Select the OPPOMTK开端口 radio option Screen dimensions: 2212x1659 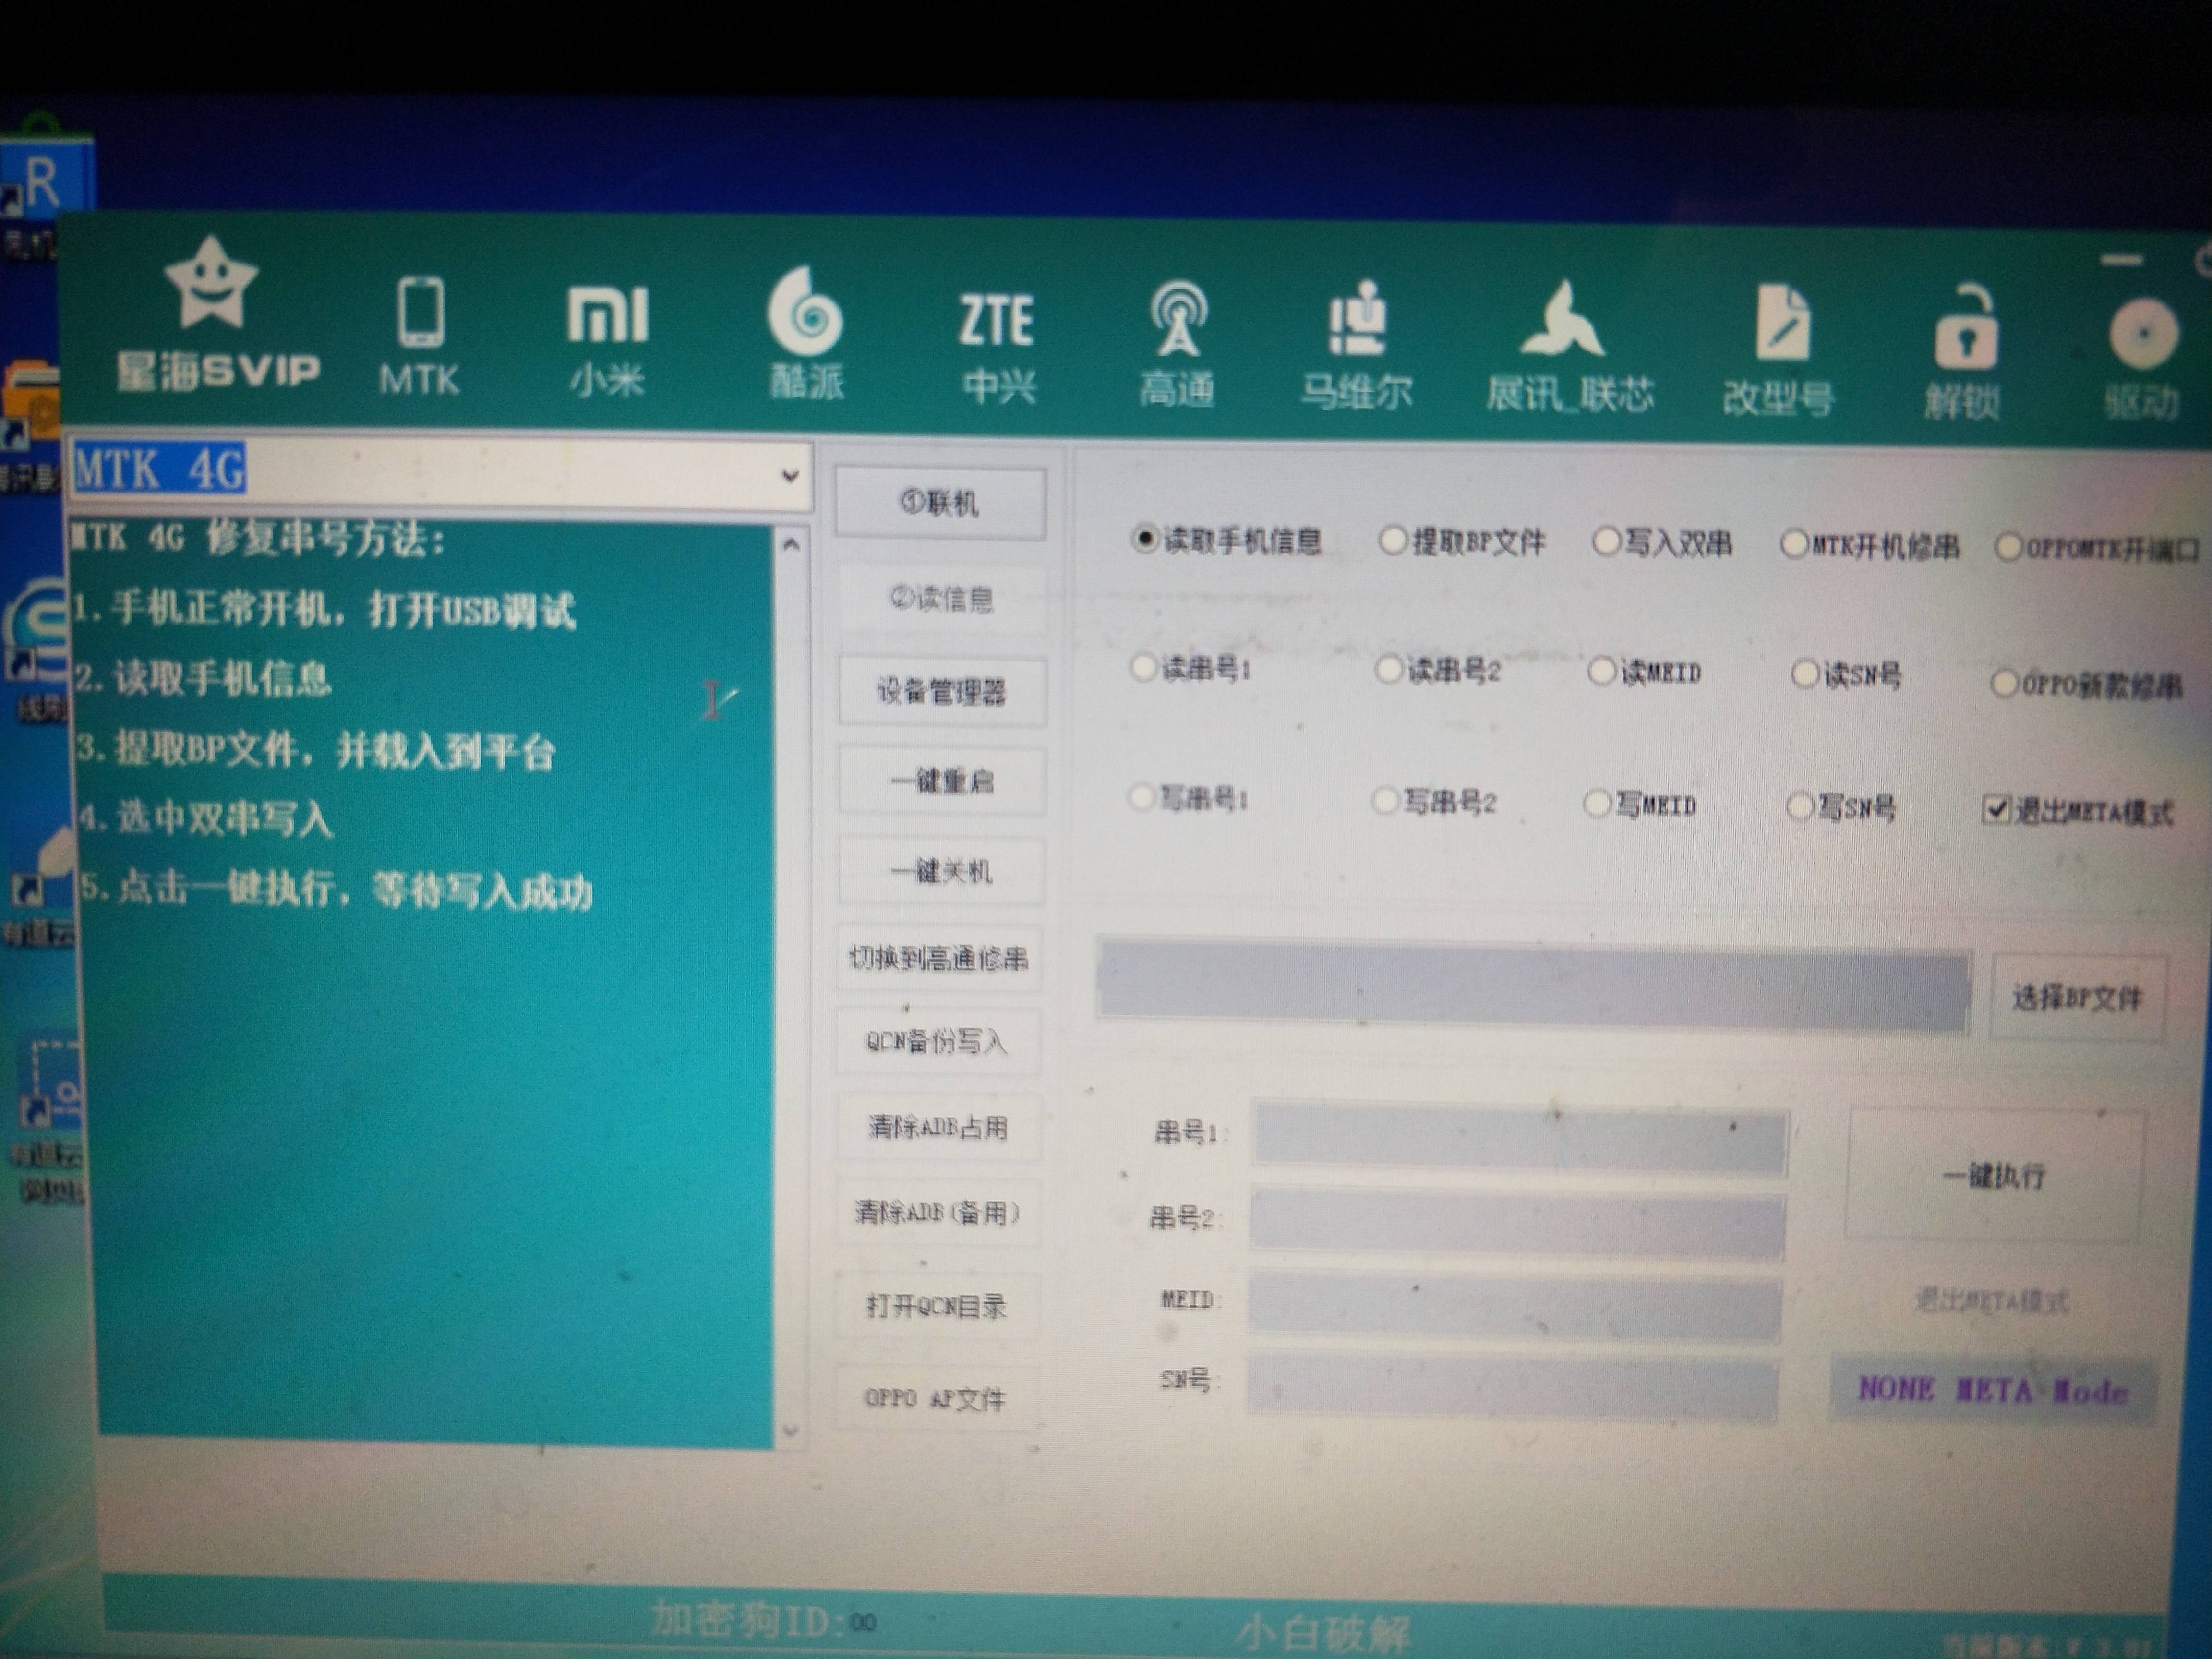pos(2098,548)
